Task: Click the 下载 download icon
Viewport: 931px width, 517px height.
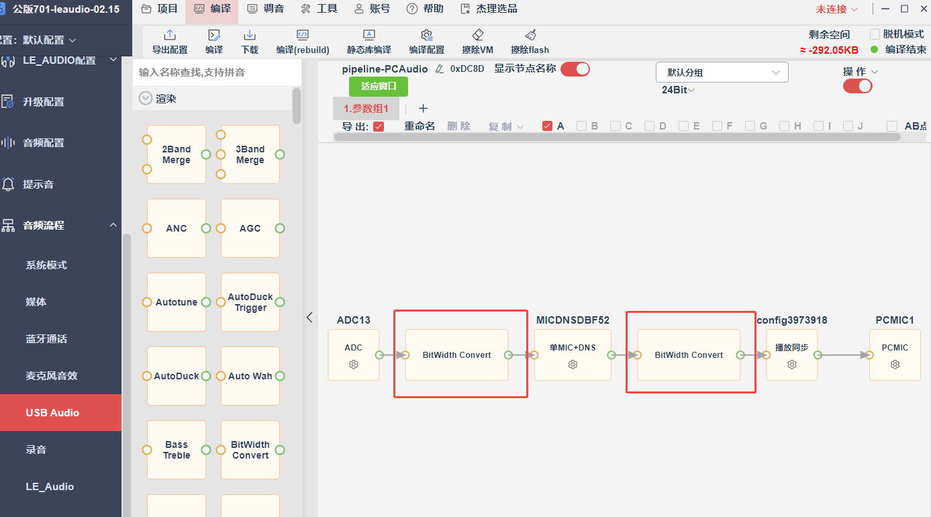Action: click(250, 35)
